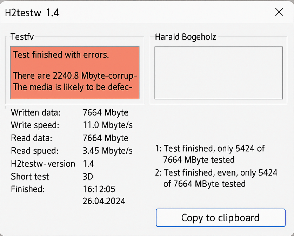The image size is (294, 236).
Task: Click the H2testw-version label
Action: pyautogui.click(x=43, y=164)
